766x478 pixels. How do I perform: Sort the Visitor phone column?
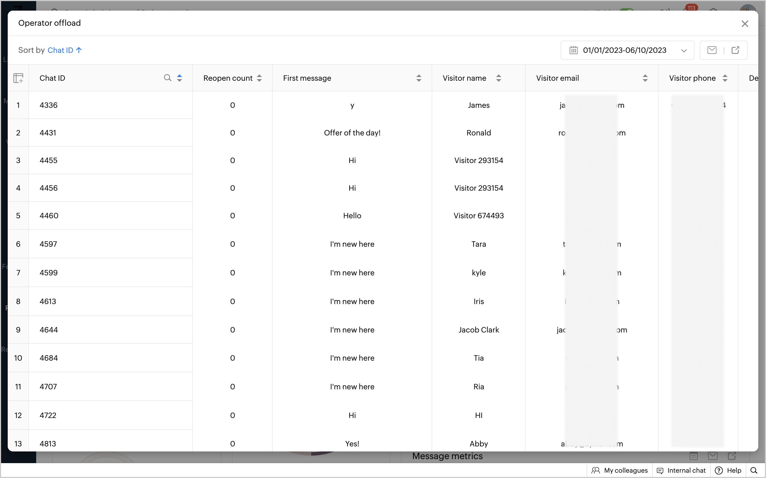[725, 78]
